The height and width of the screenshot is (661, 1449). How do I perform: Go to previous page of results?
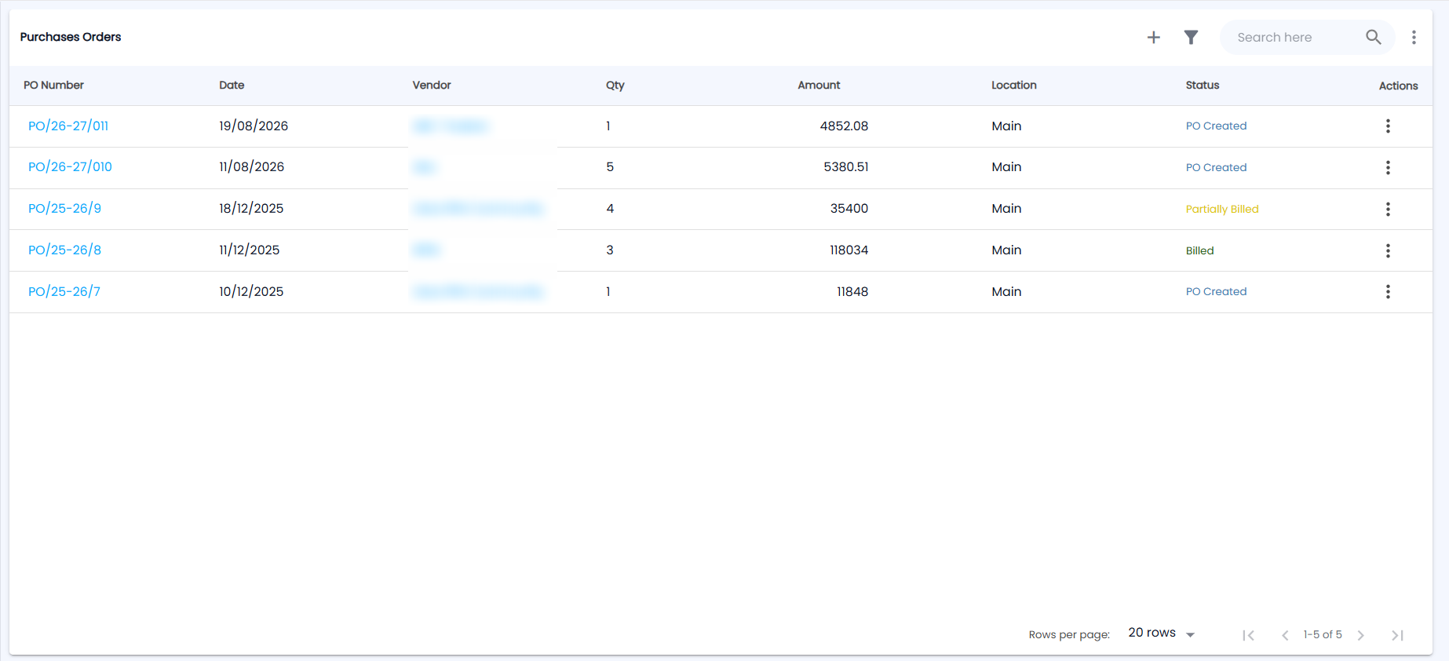(x=1285, y=635)
